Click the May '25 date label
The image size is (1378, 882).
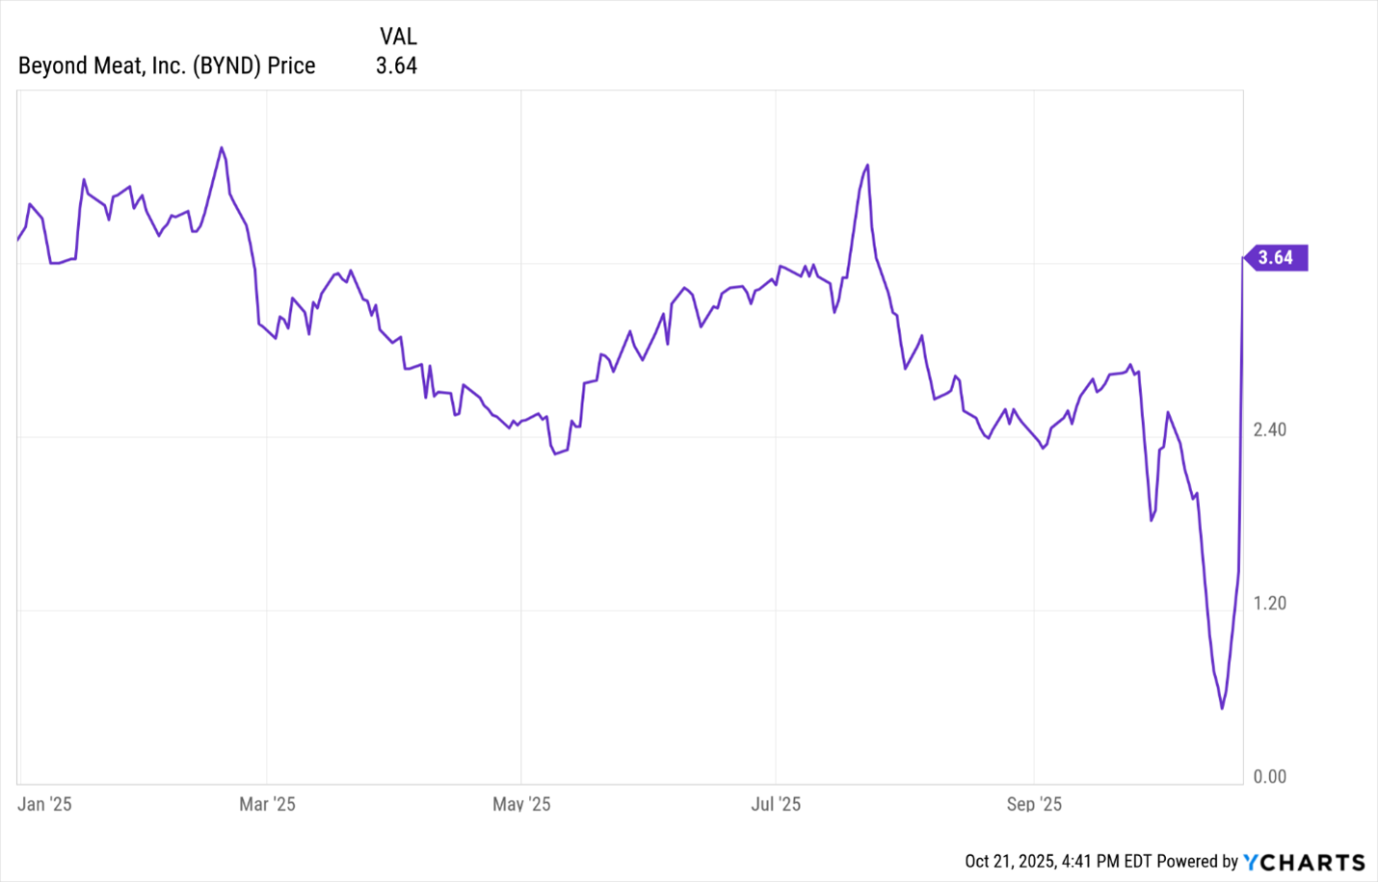point(521,804)
